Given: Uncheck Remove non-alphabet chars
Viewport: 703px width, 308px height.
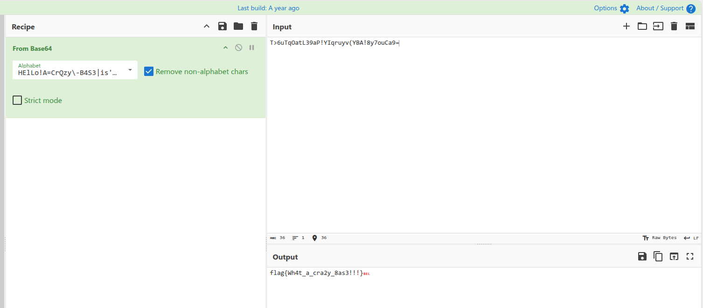Looking at the screenshot, I should [x=149, y=71].
